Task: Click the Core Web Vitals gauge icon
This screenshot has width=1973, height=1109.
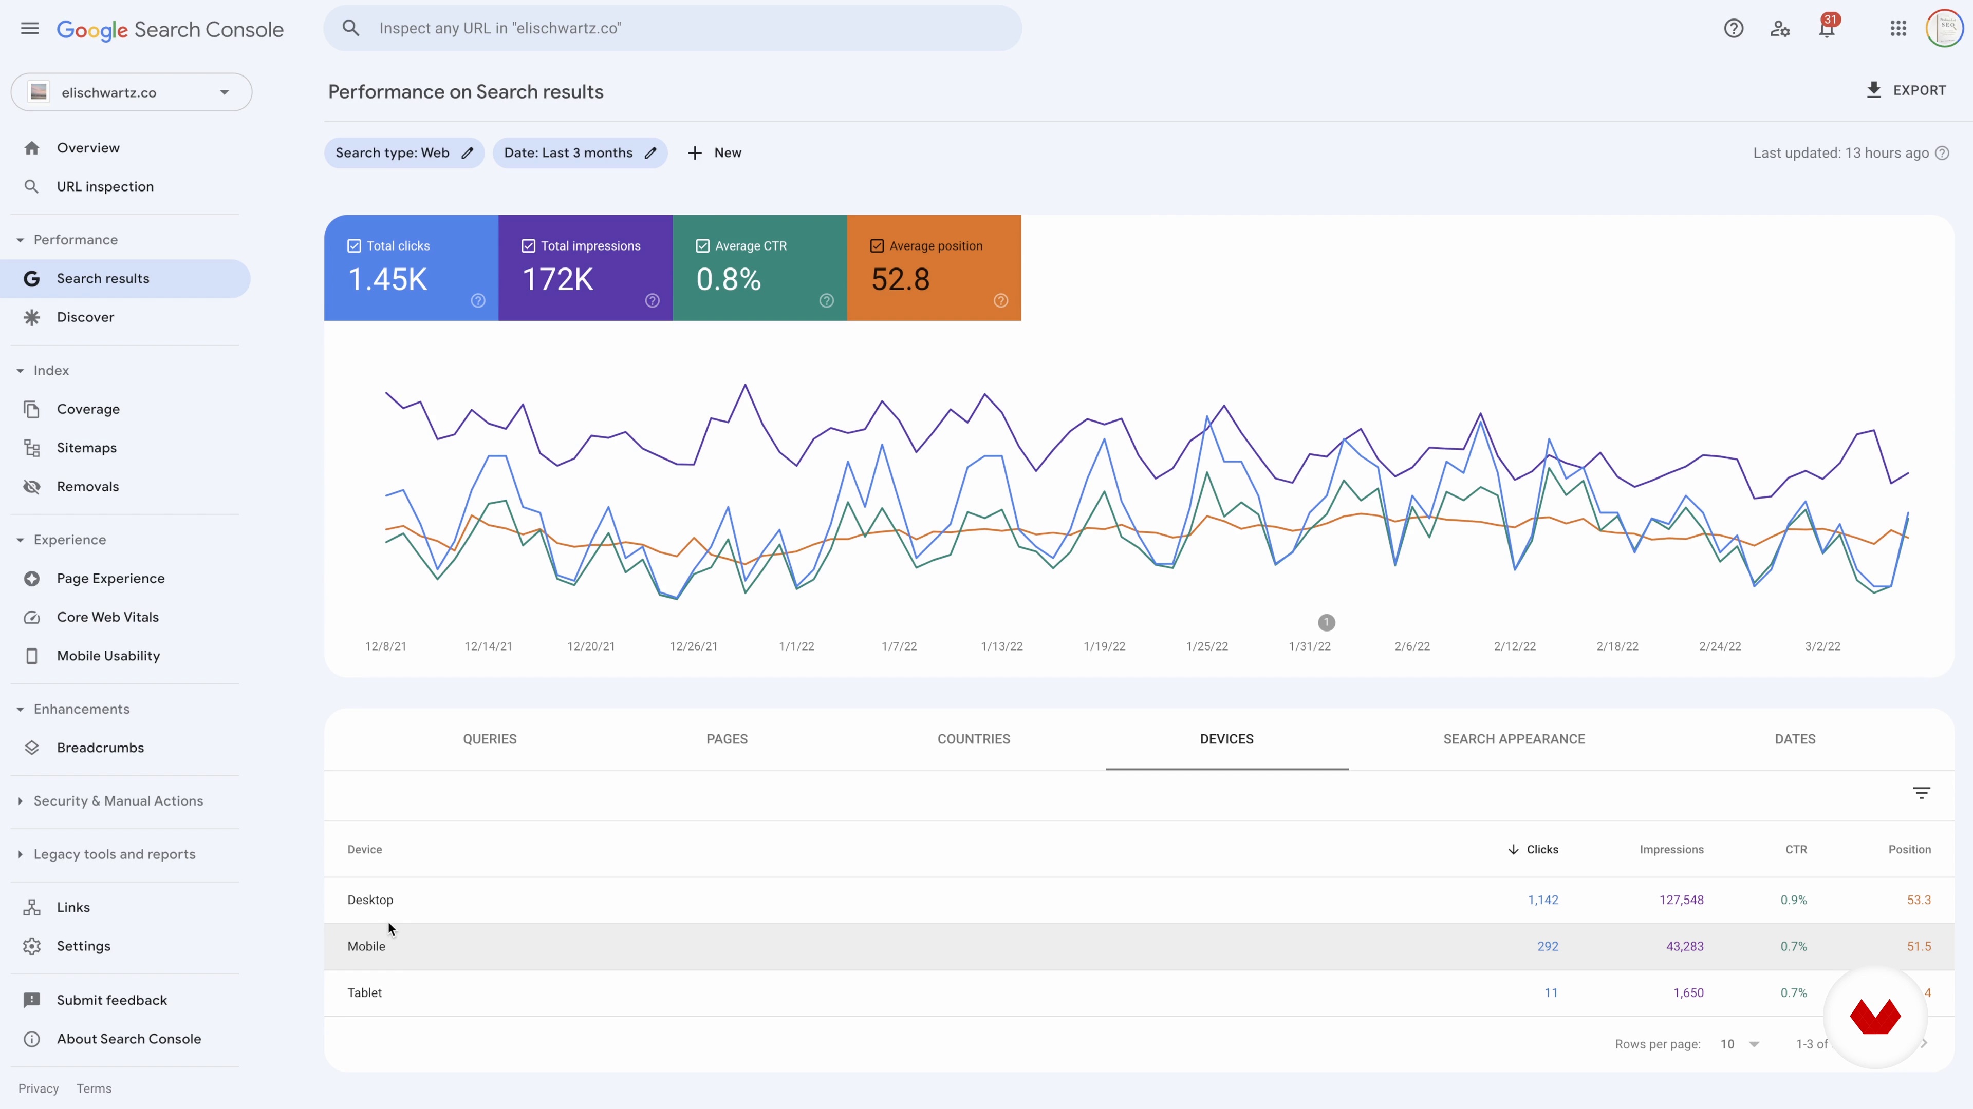Action: pos(31,617)
